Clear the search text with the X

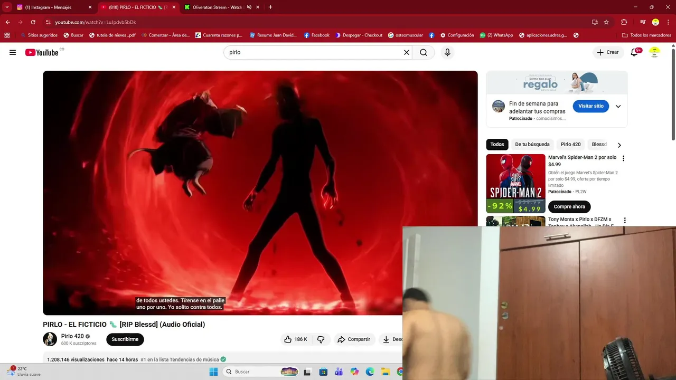pyautogui.click(x=407, y=52)
